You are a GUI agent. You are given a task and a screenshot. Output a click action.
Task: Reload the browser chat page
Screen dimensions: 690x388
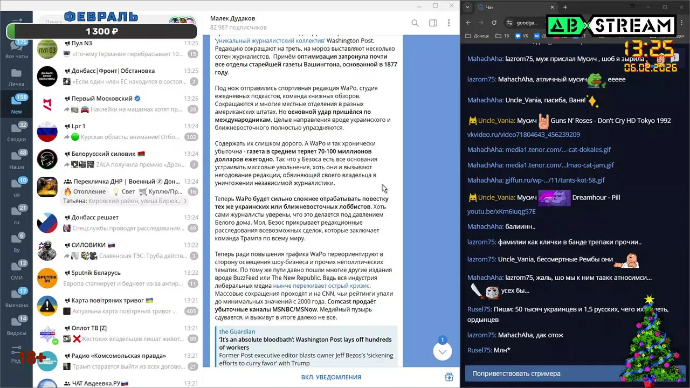pos(494,23)
